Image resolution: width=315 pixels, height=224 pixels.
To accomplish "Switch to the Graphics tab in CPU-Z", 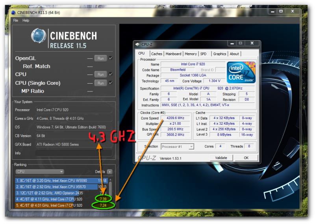I will point(220,54).
